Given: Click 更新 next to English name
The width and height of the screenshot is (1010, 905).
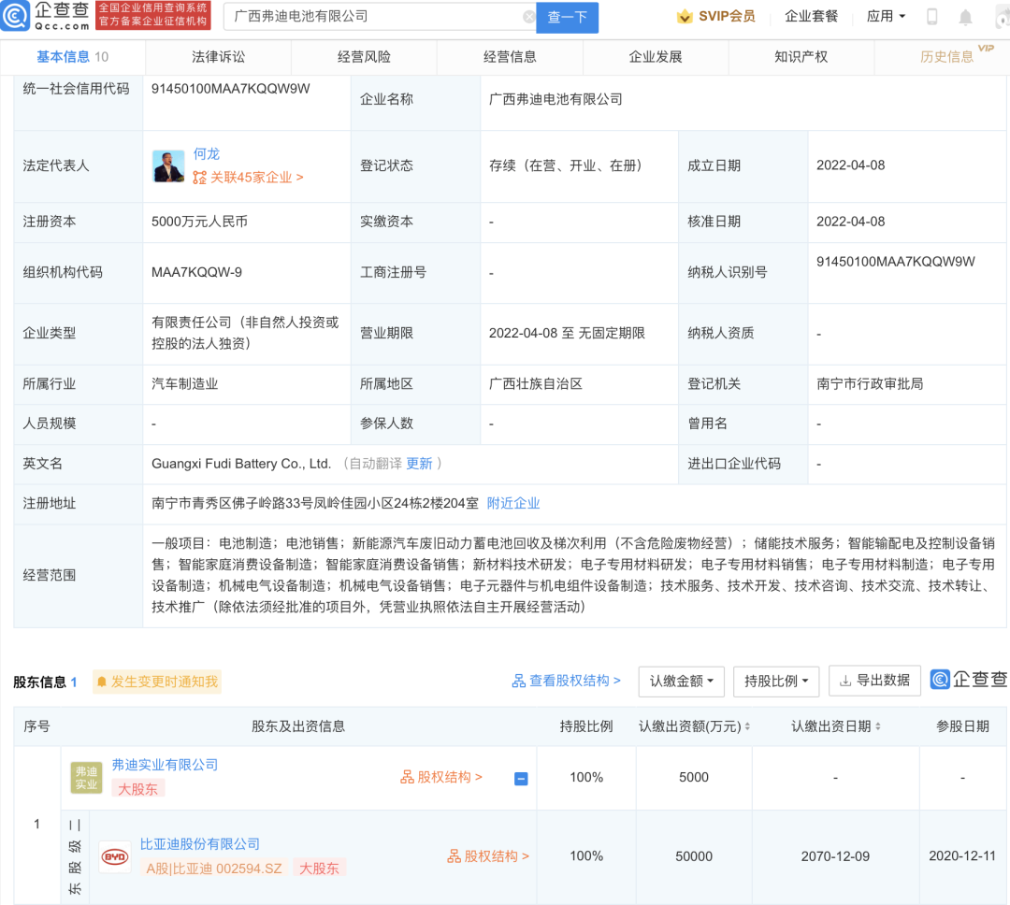Looking at the screenshot, I should (x=419, y=464).
